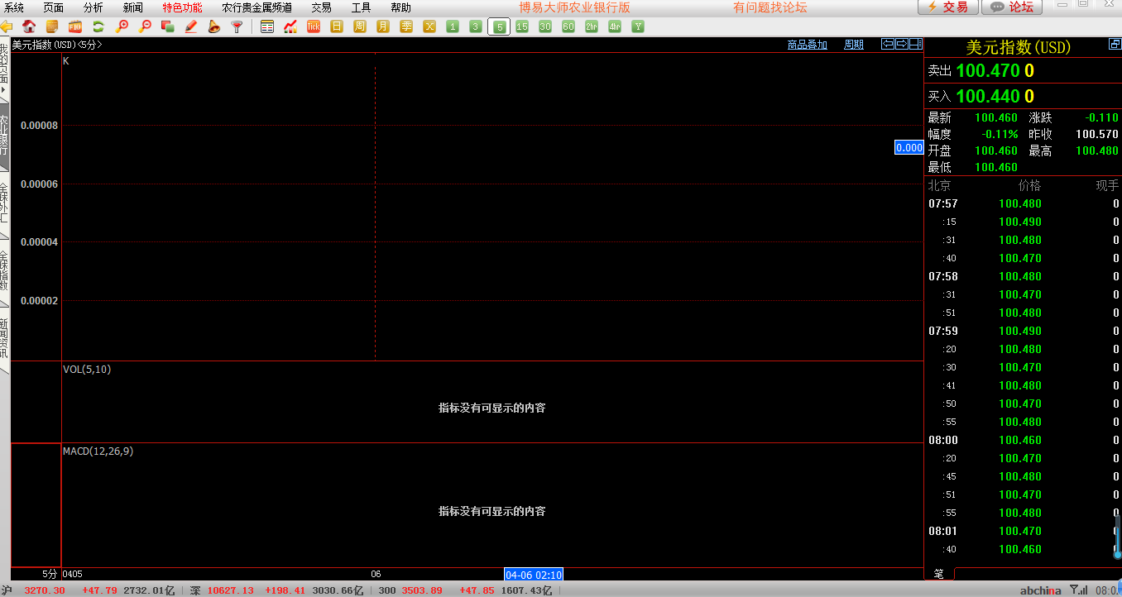Click the tick list vertical scrollbar handle
1122x597 pixels.
(1117, 537)
